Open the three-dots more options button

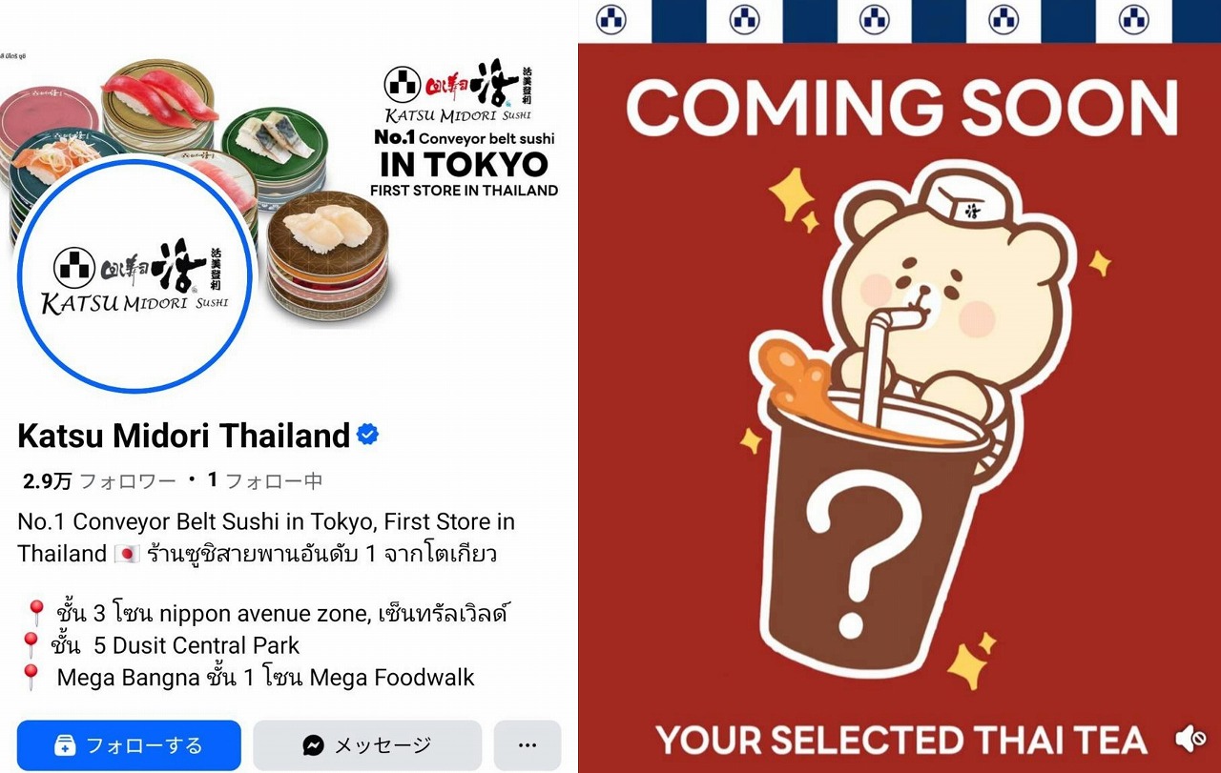coord(528,745)
